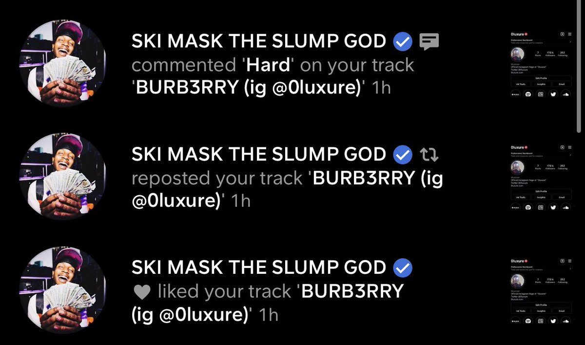Image resolution: width=585 pixels, height=345 pixels.
Task: Open SKI MASK THE SLUMP GOD profile from comment
Action: pos(259,42)
